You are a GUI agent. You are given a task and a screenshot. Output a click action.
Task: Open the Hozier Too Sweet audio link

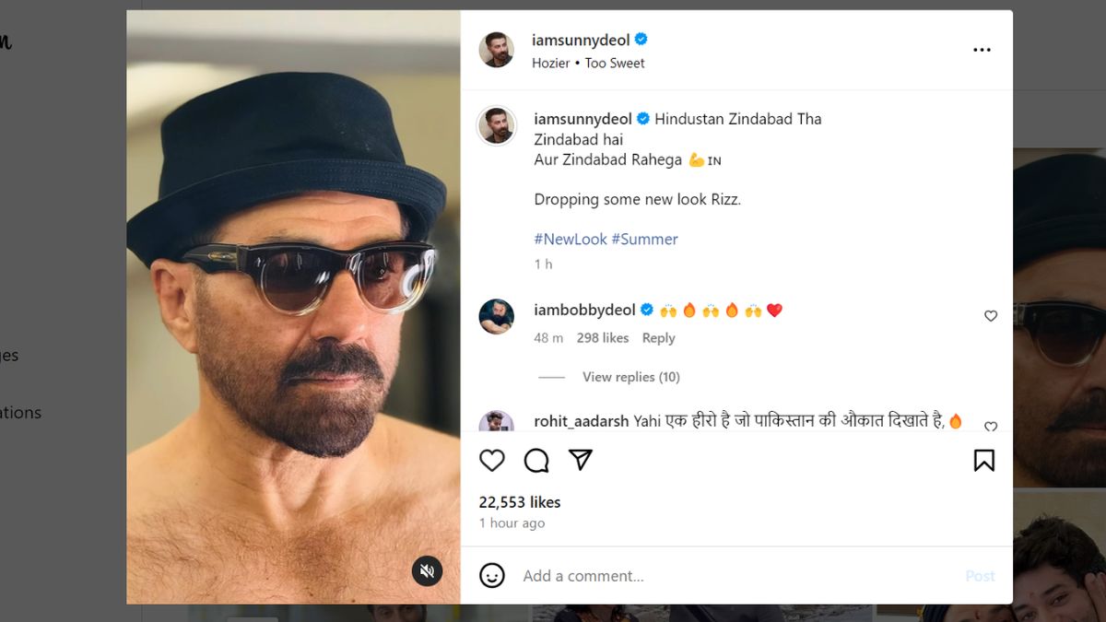[588, 64]
